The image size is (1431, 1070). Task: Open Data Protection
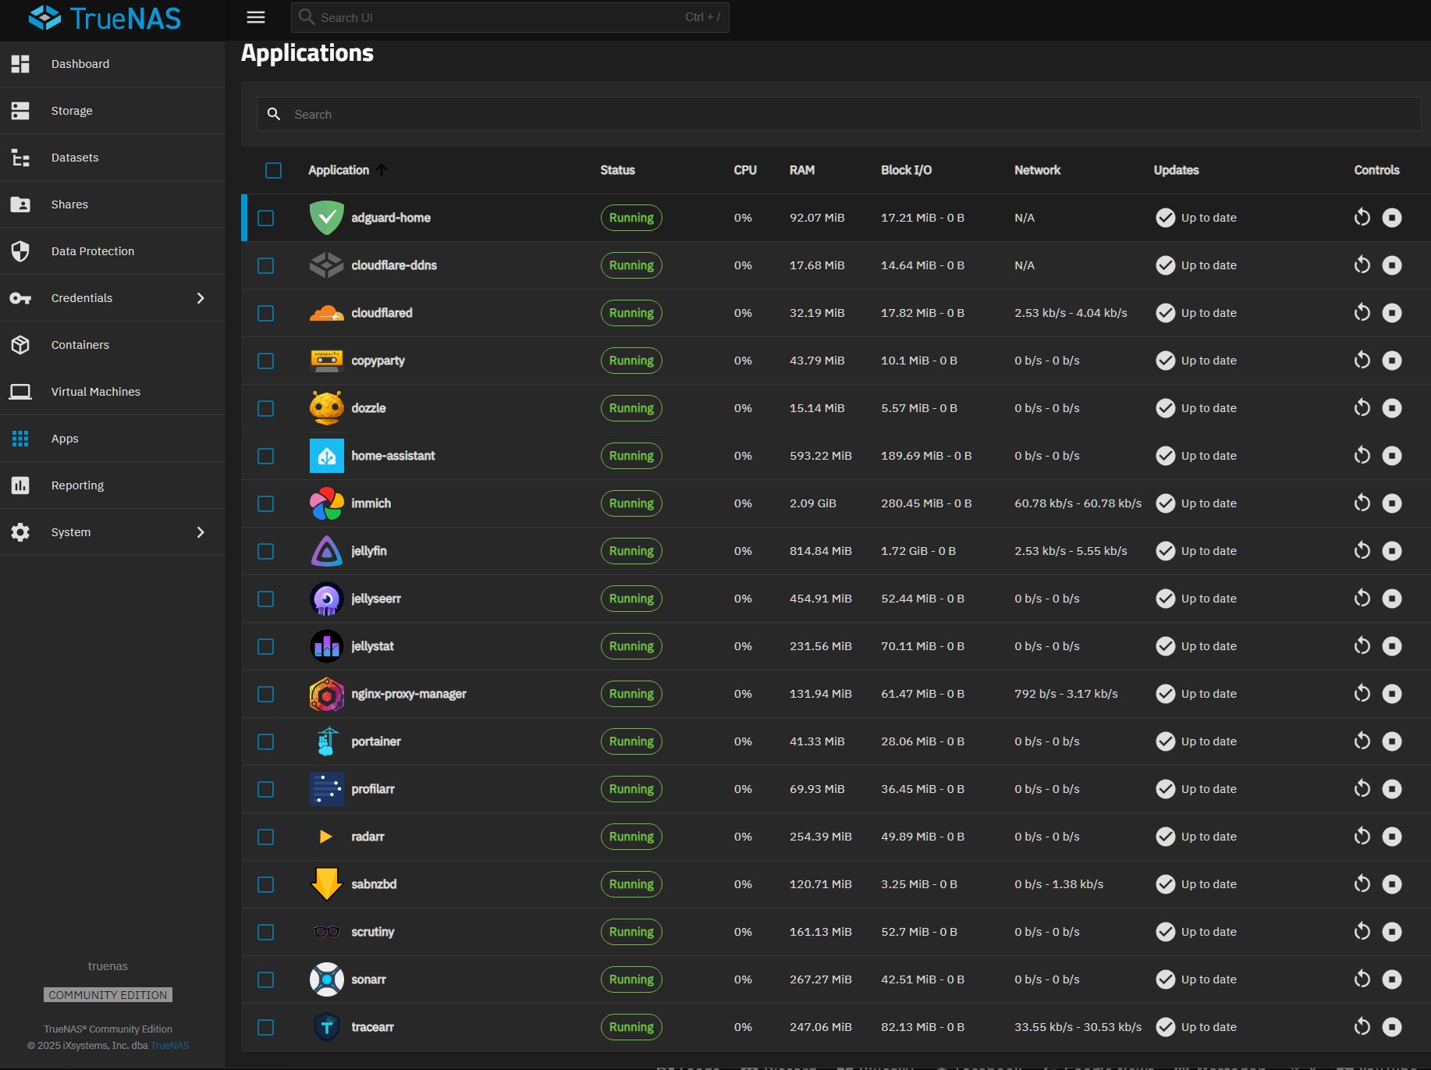click(x=112, y=251)
